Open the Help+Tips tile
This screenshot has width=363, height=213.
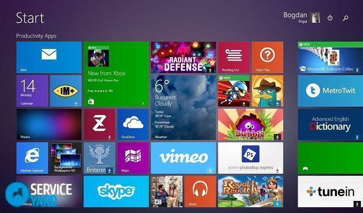click(x=267, y=57)
